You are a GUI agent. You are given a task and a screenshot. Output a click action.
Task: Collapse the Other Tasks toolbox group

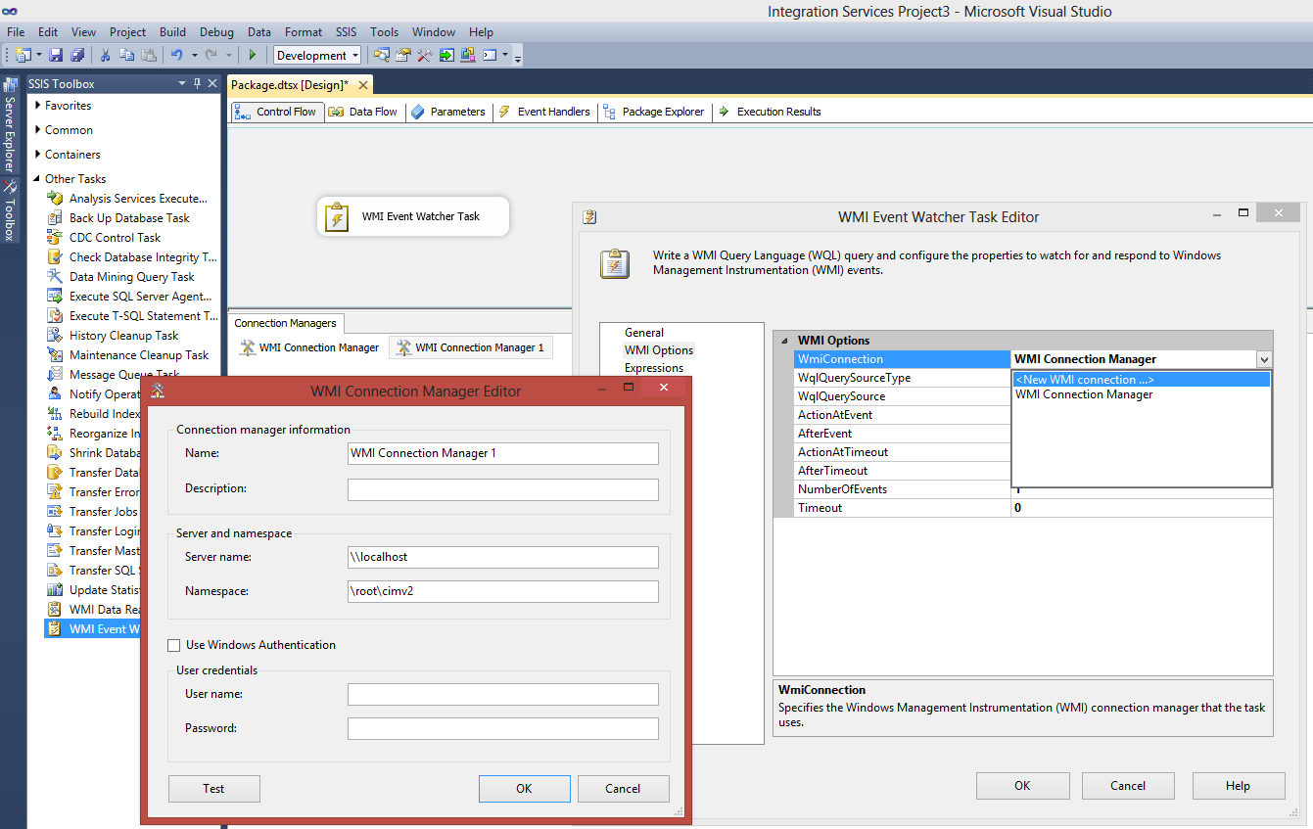click(x=38, y=179)
